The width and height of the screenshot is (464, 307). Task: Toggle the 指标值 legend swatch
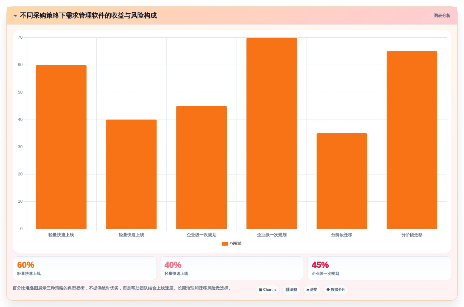point(225,244)
